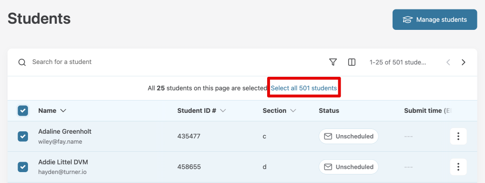Image resolution: width=485 pixels, height=183 pixels.
Task: Open the column layout icon
Action: point(352,62)
